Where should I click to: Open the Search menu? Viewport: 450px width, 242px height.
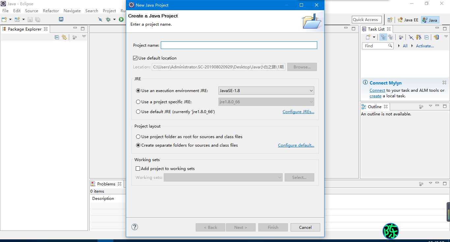coord(92,11)
